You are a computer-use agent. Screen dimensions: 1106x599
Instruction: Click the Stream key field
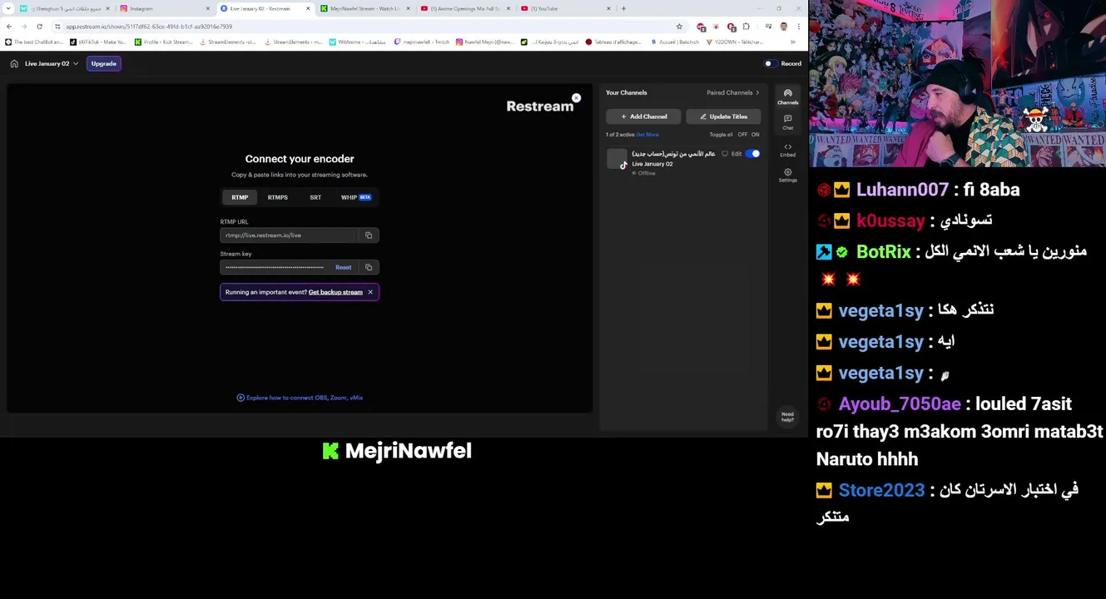[275, 267]
